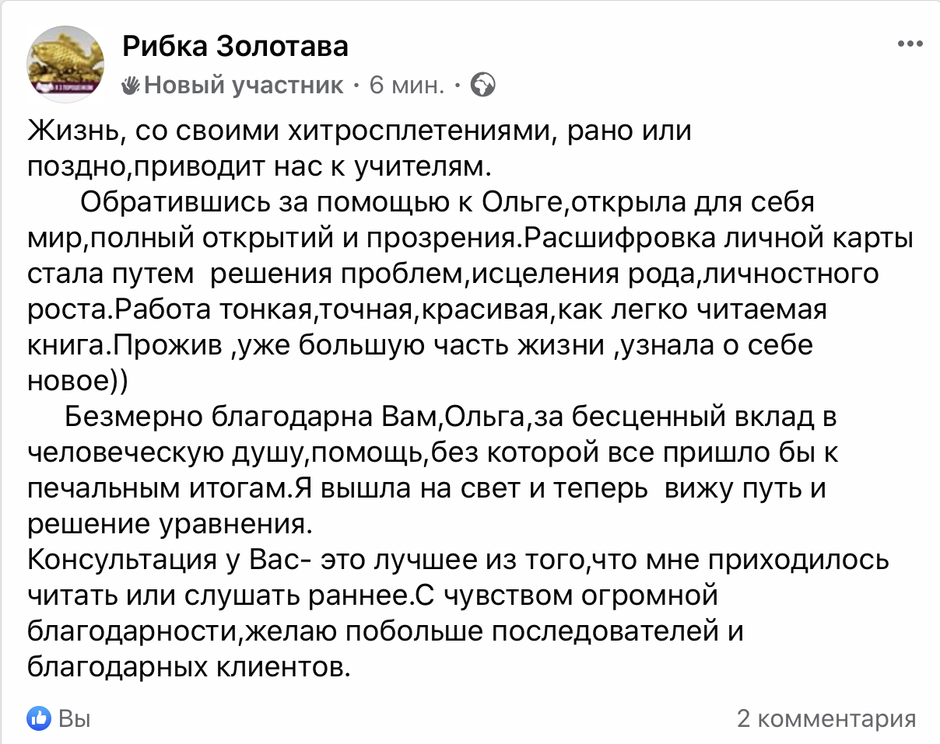Click the opening line starting with Жизнь
This screenshot has width=940, height=744.
tap(360, 131)
